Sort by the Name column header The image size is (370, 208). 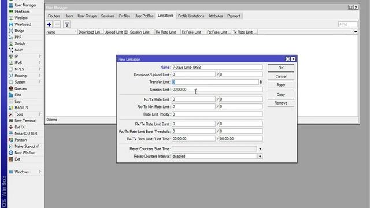click(61, 32)
